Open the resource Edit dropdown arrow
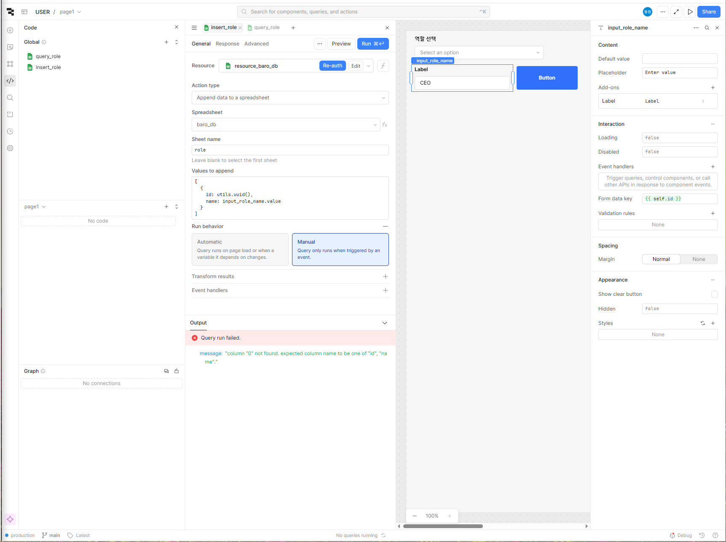The width and height of the screenshot is (726, 542). click(369, 66)
